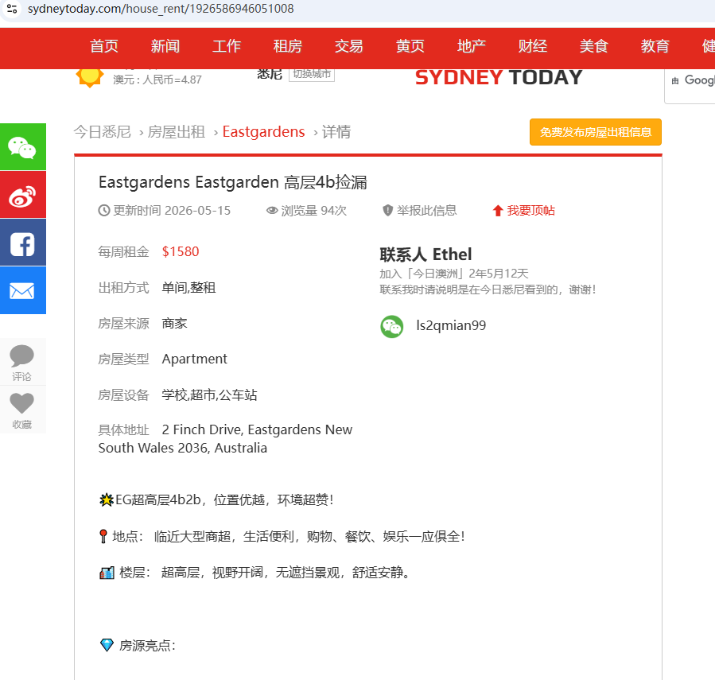Open 工作 jobs menu item
Screen dimensions: 715x680
(226, 46)
